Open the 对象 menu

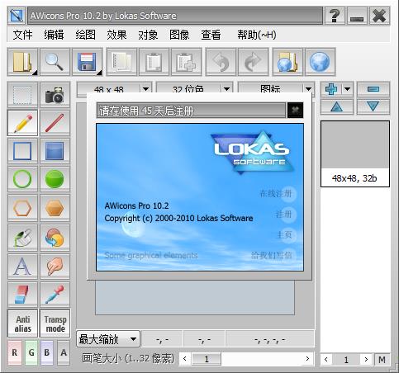click(148, 35)
